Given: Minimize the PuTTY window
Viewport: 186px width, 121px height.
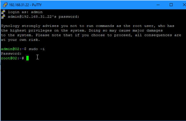Looking at the screenshot, I should (158, 5).
